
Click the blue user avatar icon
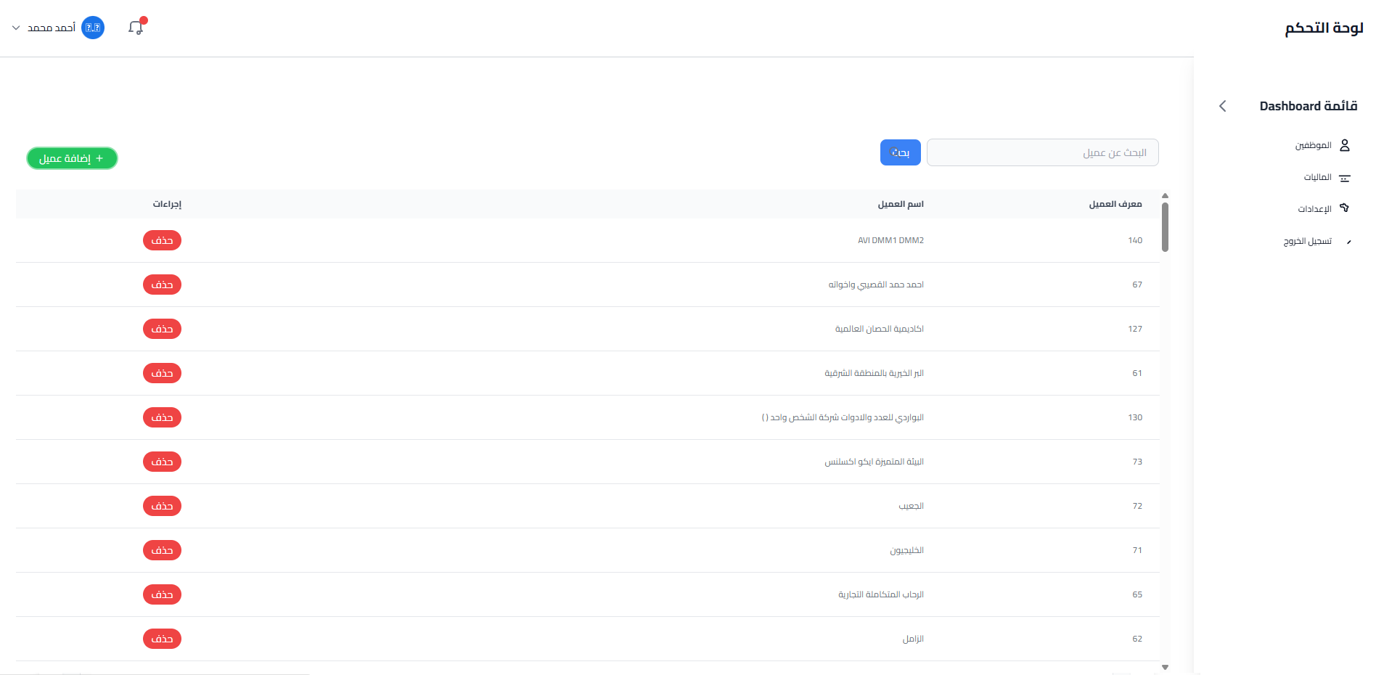tap(93, 27)
